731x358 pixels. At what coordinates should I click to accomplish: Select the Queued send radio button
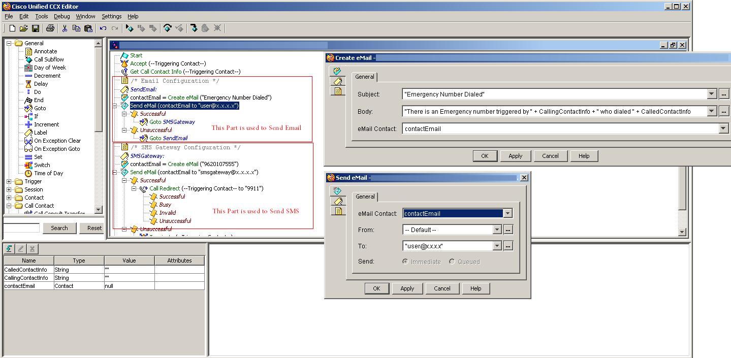452,262
